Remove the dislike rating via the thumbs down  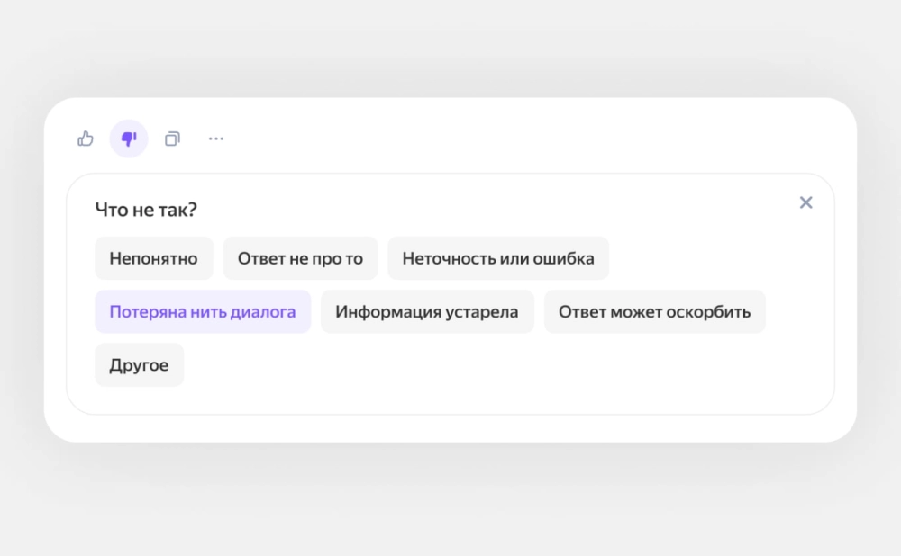[129, 139]
